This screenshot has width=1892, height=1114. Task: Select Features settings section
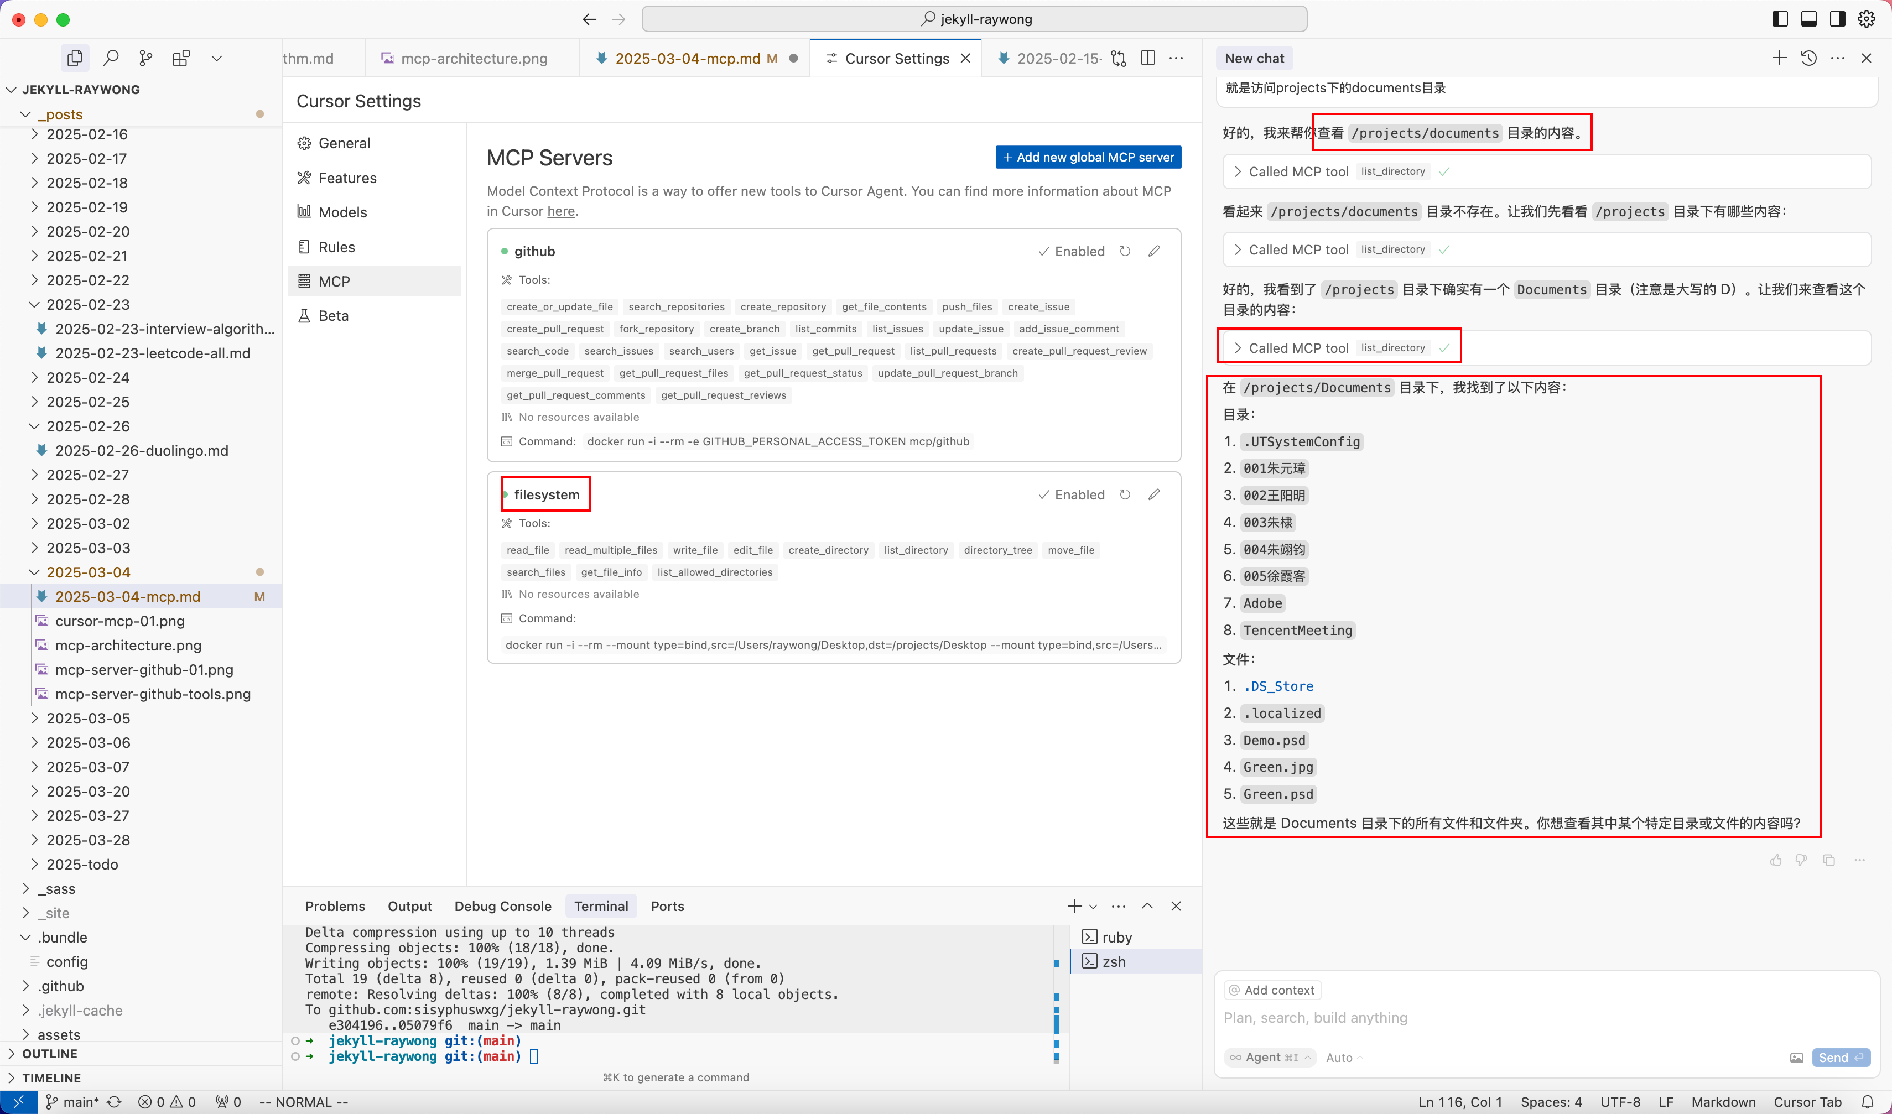[374, 177]
